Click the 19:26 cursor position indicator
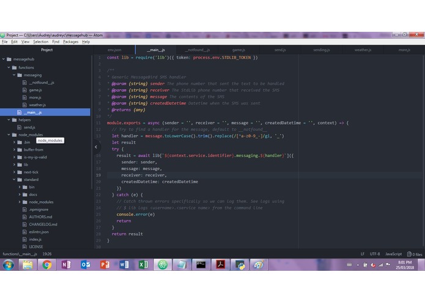The height and width of the screenshot is (302, 425). point(47,254)
